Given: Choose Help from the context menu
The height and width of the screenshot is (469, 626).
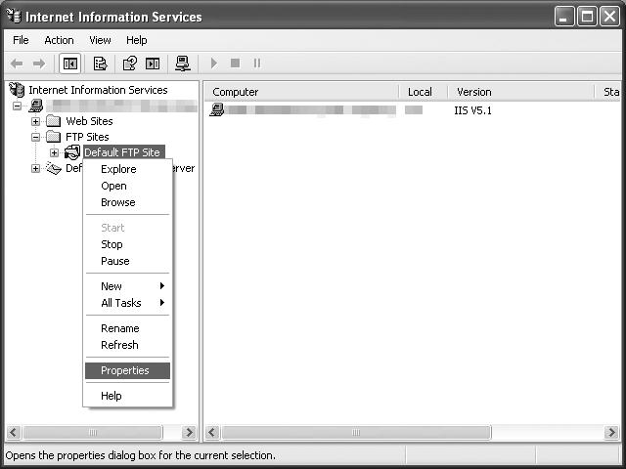Looking at the screenshot, I should (128, 396).
